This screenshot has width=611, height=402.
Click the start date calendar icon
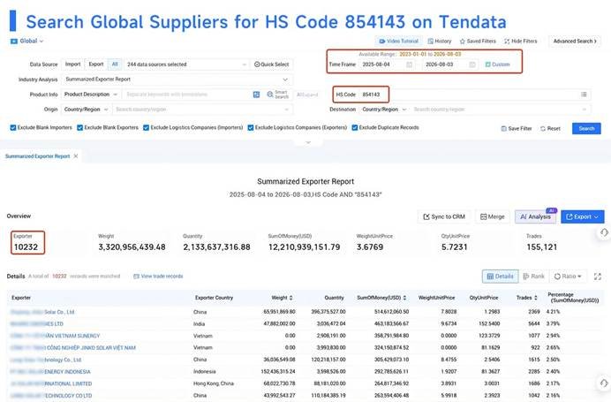pyautogui.click(x=409, y=64)
